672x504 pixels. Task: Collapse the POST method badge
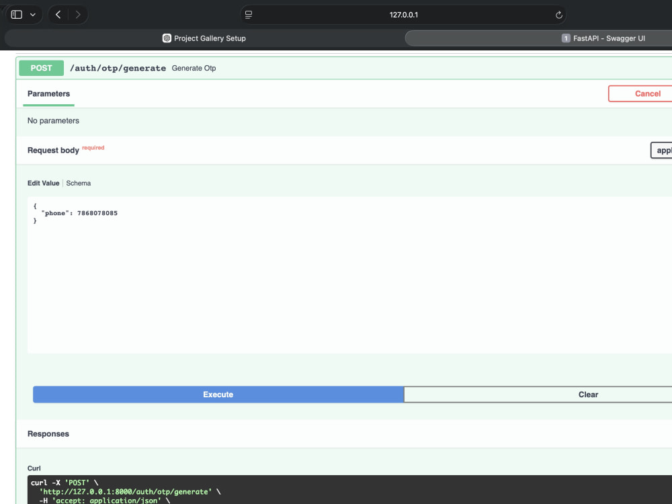tap(41, 68)
